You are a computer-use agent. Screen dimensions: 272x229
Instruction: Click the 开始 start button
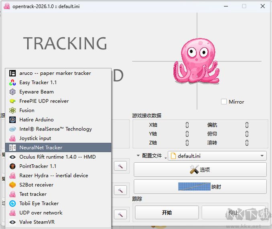(167, 213)
